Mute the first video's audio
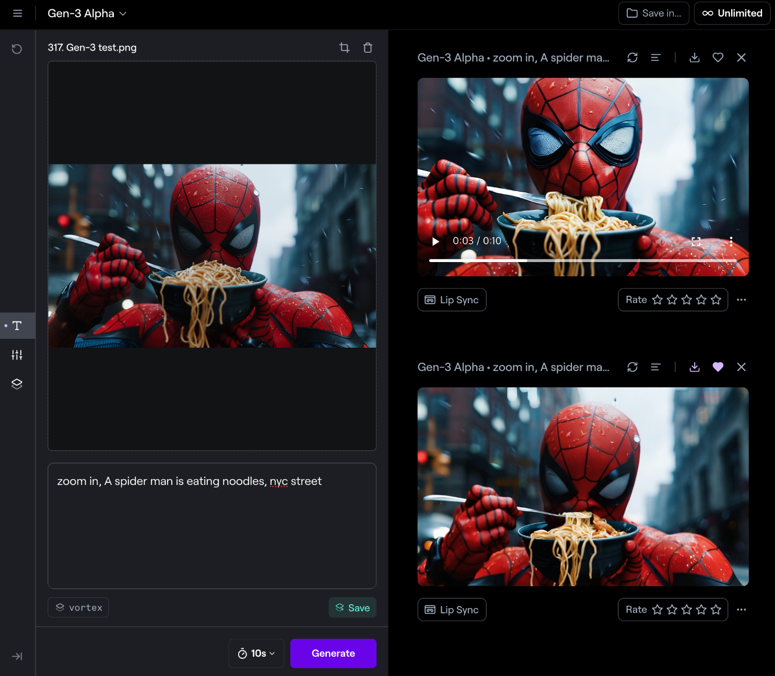This screenshot has height=676, width=775. (x=661, y=241)
